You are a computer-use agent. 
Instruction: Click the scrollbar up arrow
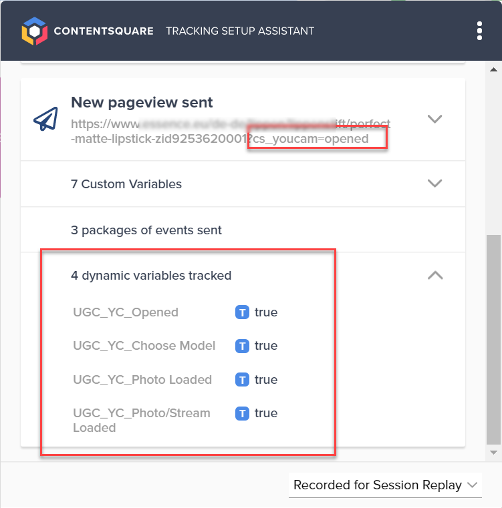tap(493, 69)
